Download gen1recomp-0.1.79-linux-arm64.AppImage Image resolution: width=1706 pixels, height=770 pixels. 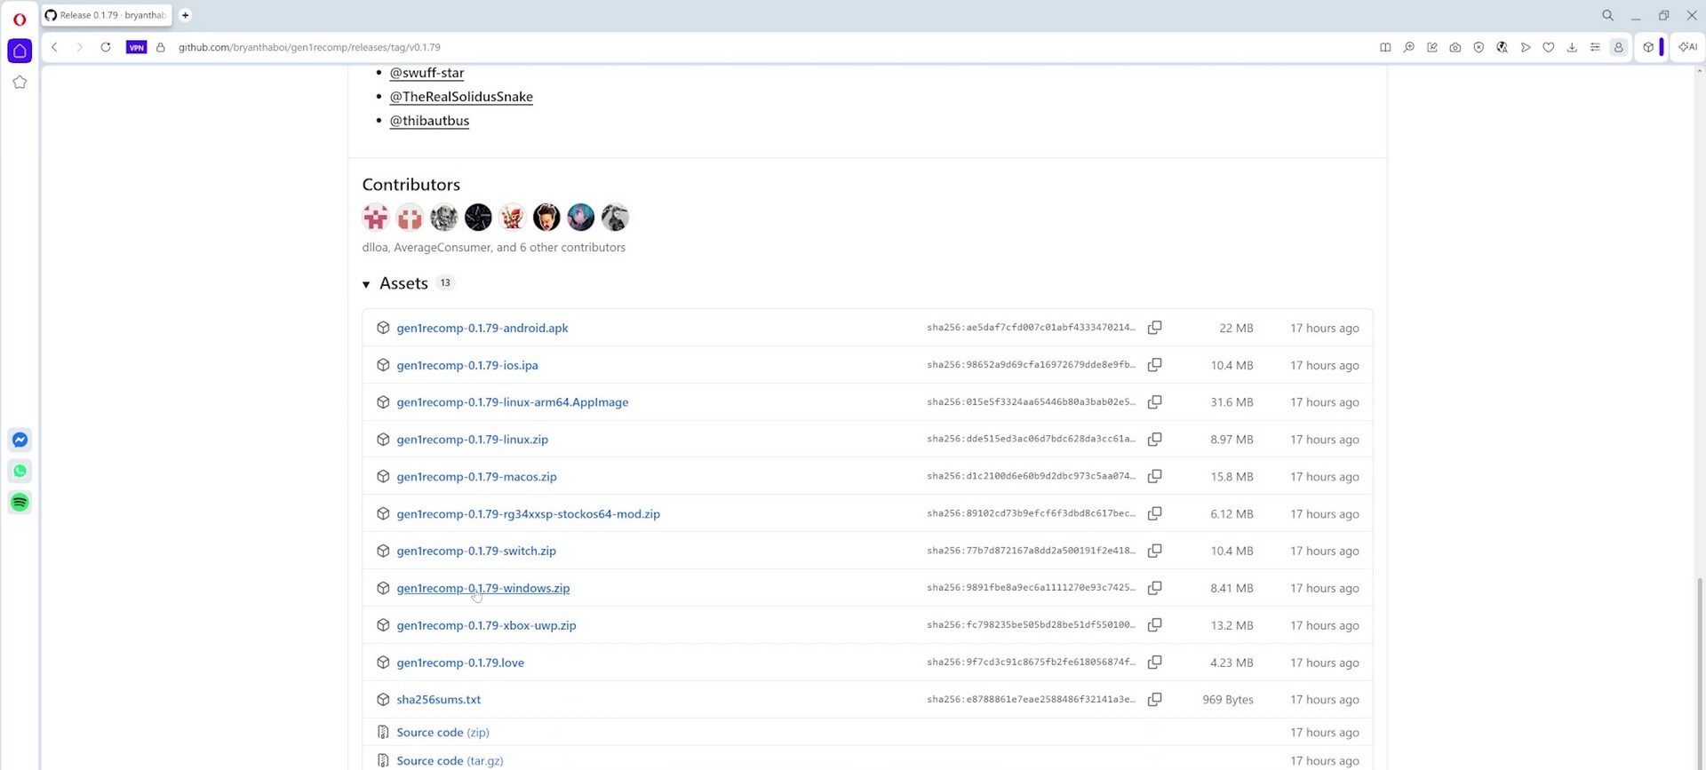click(x=513, y=402)
